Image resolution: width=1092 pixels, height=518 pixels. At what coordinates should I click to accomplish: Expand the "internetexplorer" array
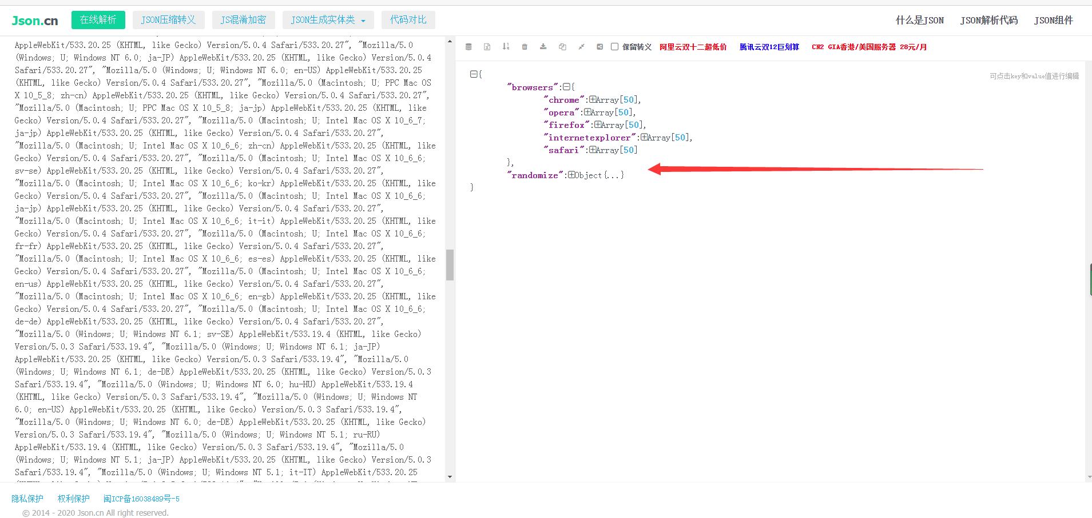pyautogui.click(x=644, y=137)
